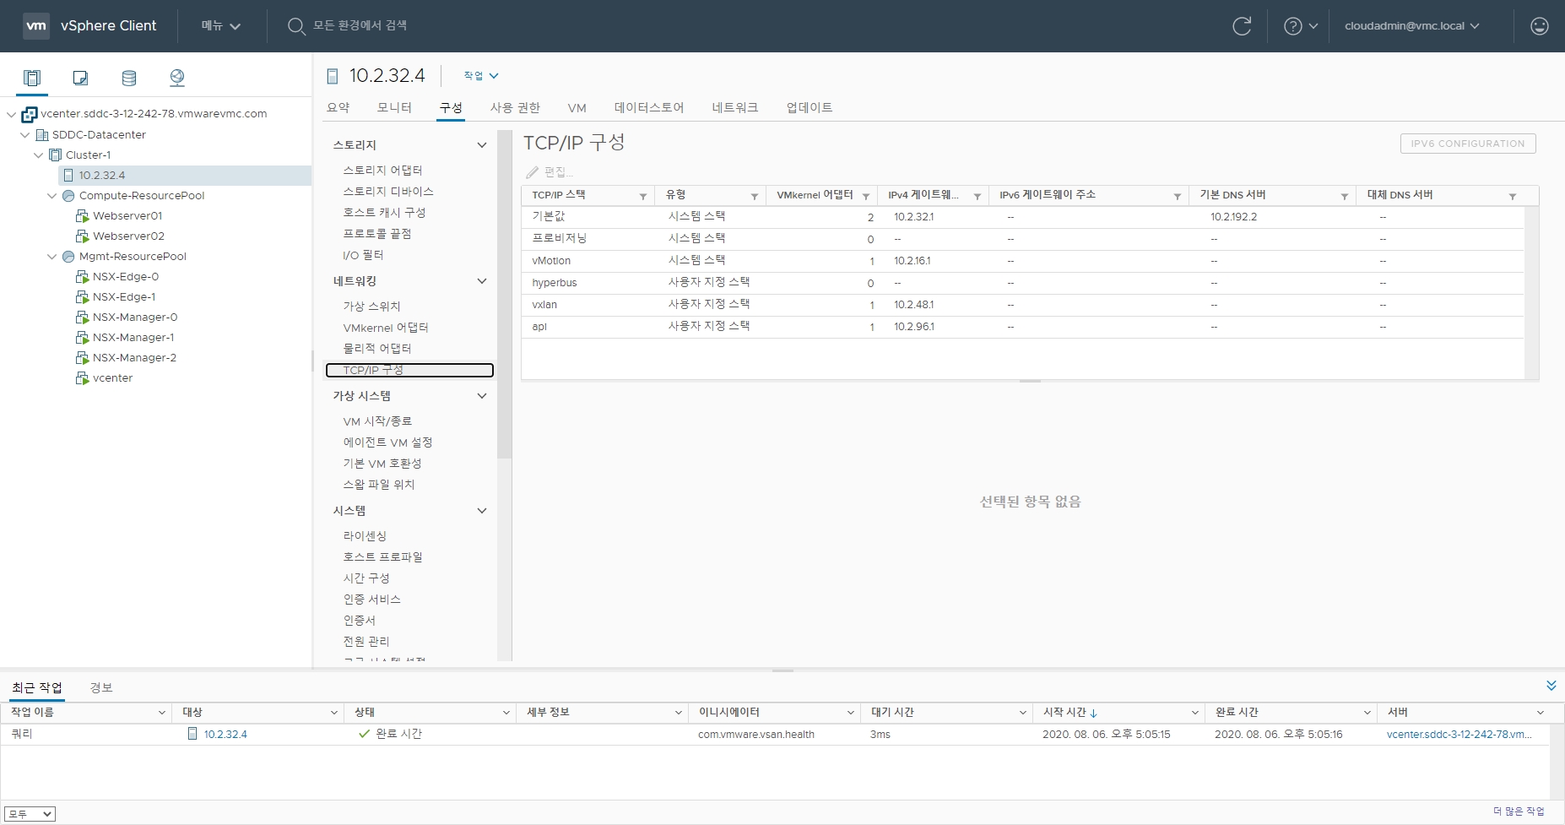Screen dimensions: 1565x825
Task: Switch to the 네트워크 tab
Action: [734, 108]
